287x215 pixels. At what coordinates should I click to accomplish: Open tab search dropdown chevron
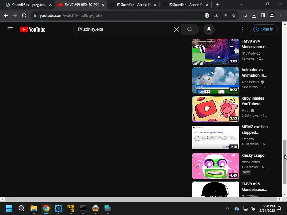(242, 4)
